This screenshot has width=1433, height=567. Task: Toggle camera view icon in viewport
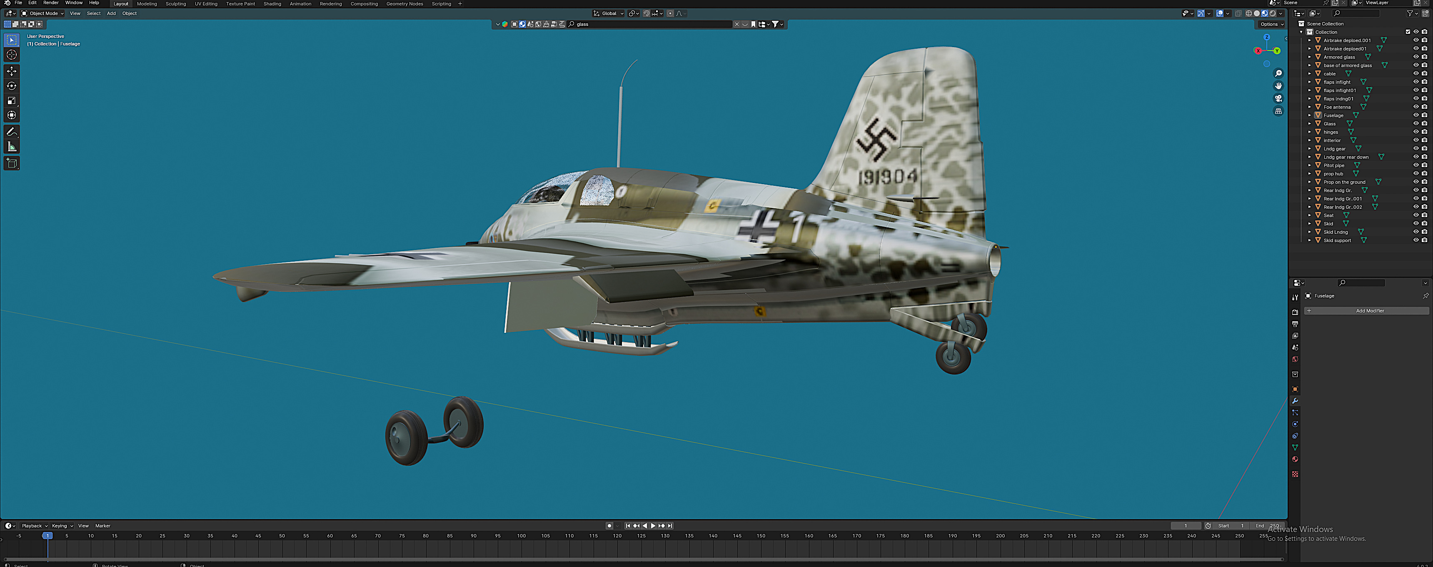(1278, 98)
